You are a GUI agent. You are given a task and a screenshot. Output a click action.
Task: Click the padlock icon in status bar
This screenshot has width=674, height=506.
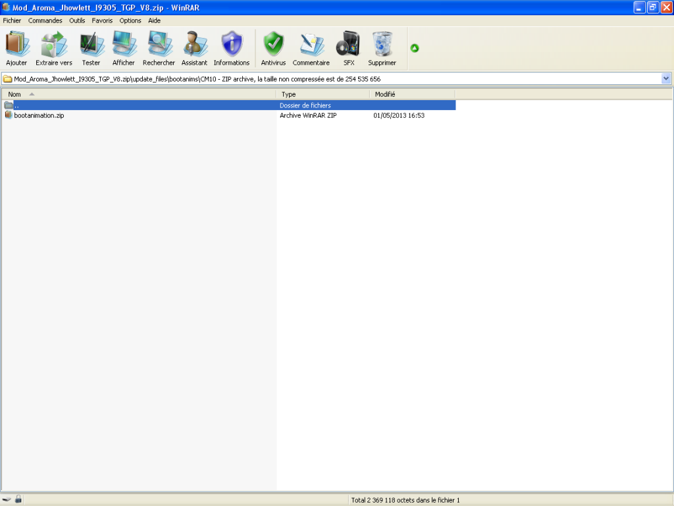[18, 499]
